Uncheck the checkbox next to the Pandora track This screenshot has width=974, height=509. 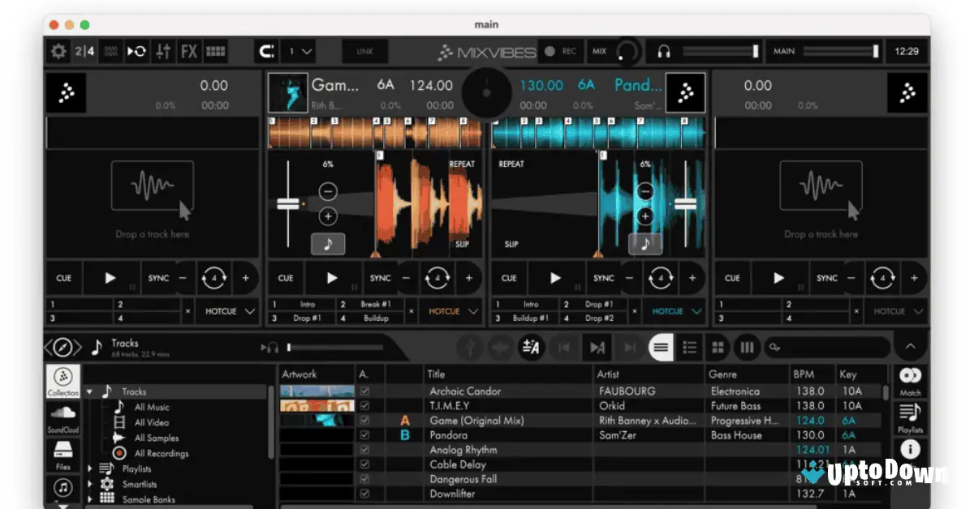point(365,435)
